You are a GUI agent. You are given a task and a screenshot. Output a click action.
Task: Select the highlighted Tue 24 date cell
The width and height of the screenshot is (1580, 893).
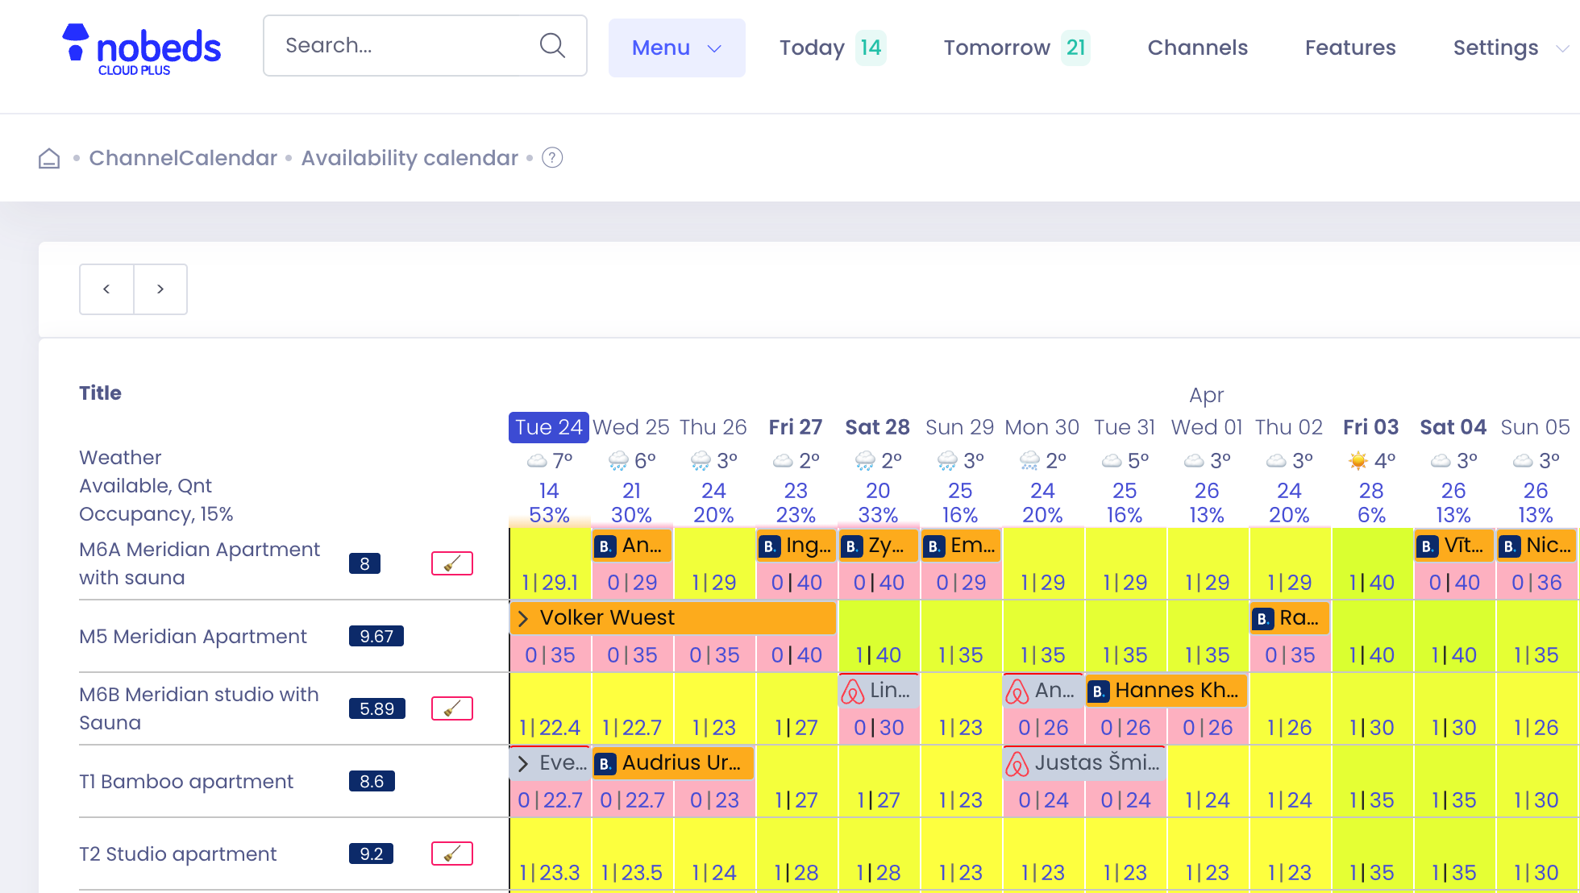(x=548, y=427)
